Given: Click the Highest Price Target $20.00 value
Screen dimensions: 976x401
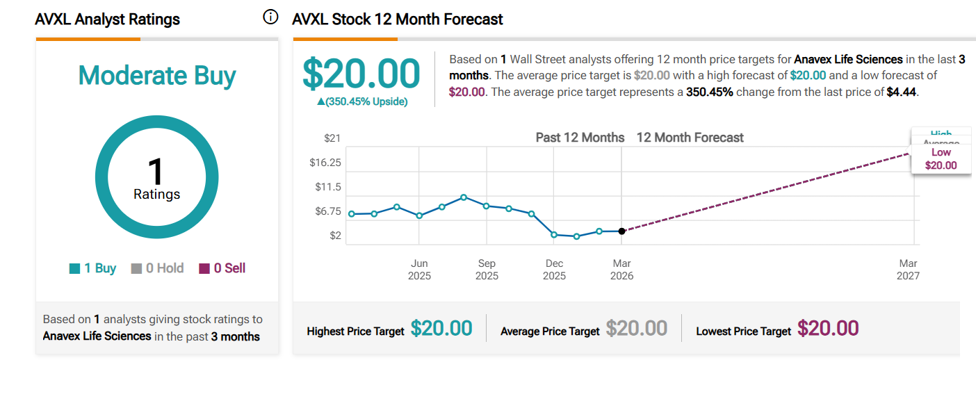Looking at the screenshot, I should (441, 328).
